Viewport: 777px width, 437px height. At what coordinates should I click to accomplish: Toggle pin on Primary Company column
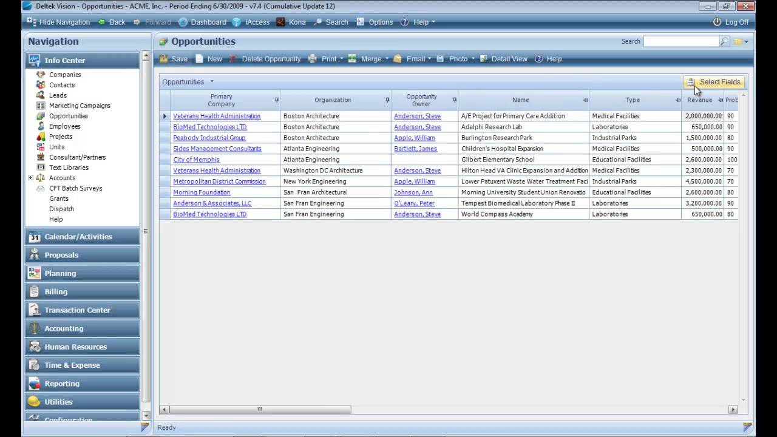[277, 100]
